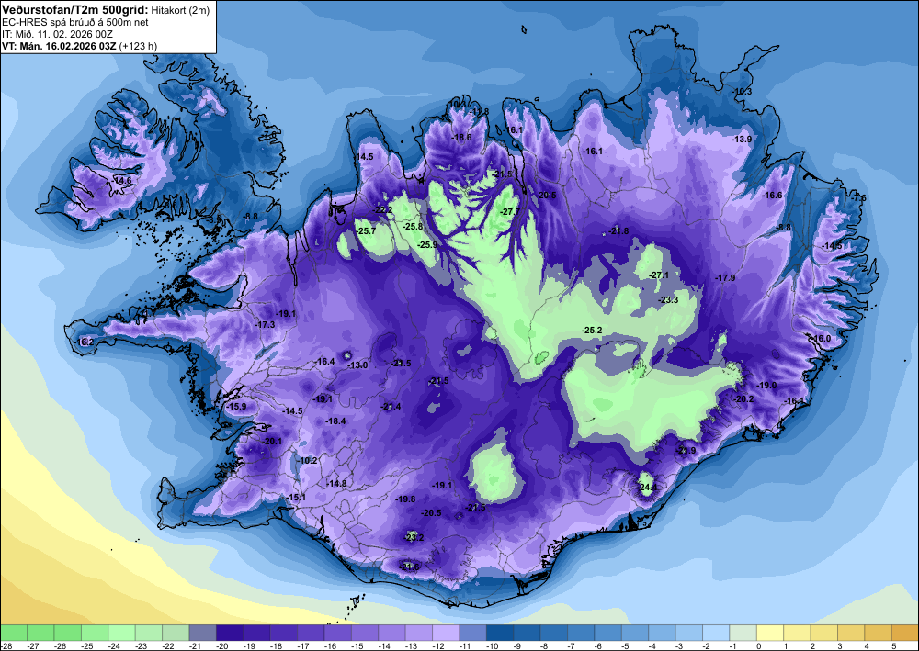Select the -20.1 temperature label
This screenshot has height=651, width=919.
[x=272, y=442]
